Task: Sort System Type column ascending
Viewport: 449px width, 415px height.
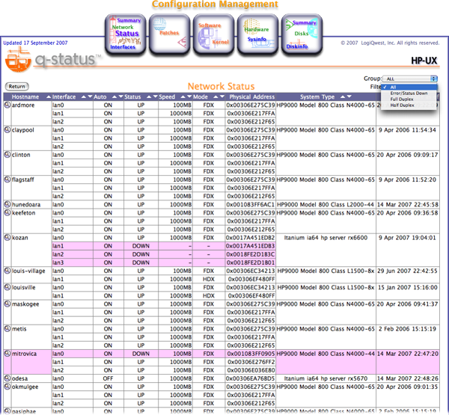Action: click(343, 96)
